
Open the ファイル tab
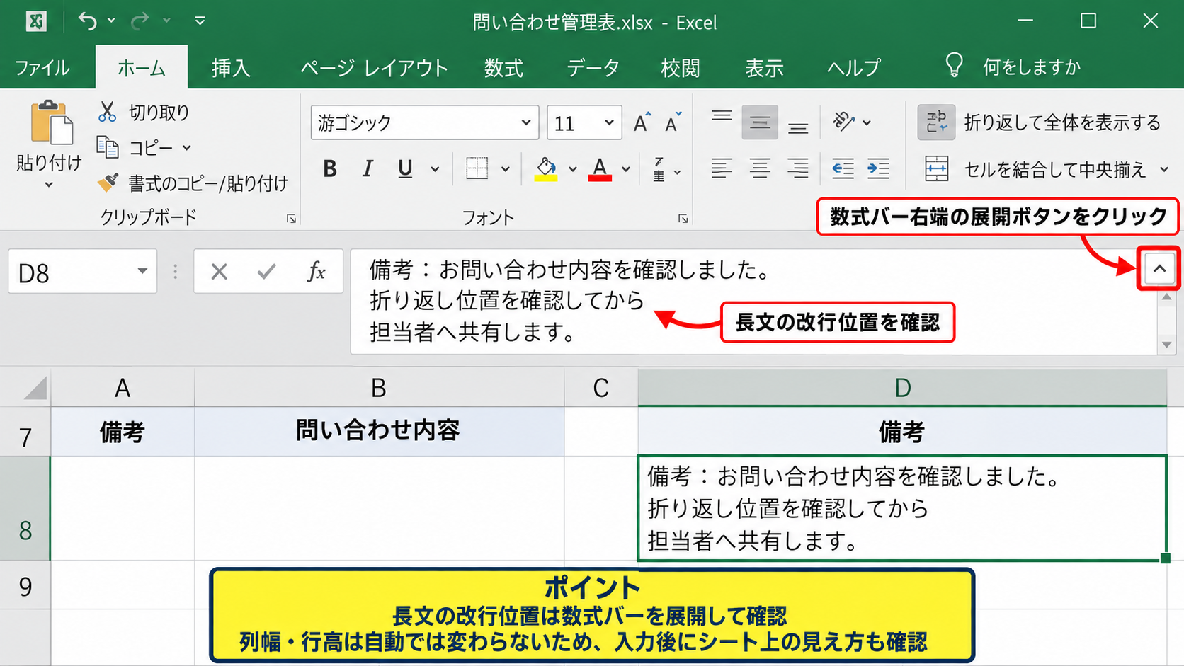coord(42,68)
